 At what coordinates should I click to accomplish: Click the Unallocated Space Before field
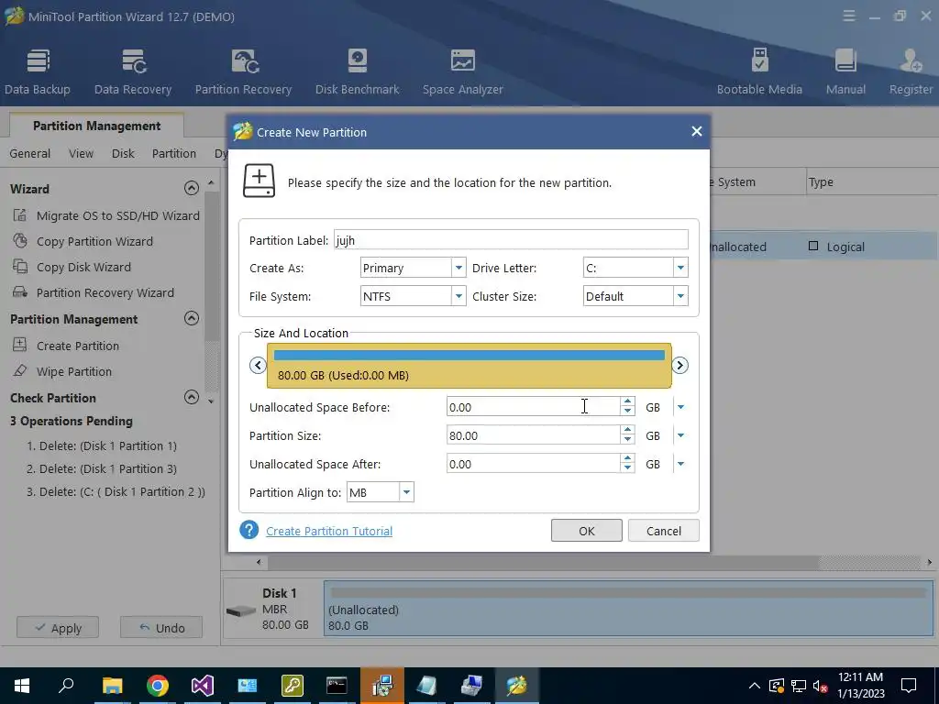tap(533, 407)
